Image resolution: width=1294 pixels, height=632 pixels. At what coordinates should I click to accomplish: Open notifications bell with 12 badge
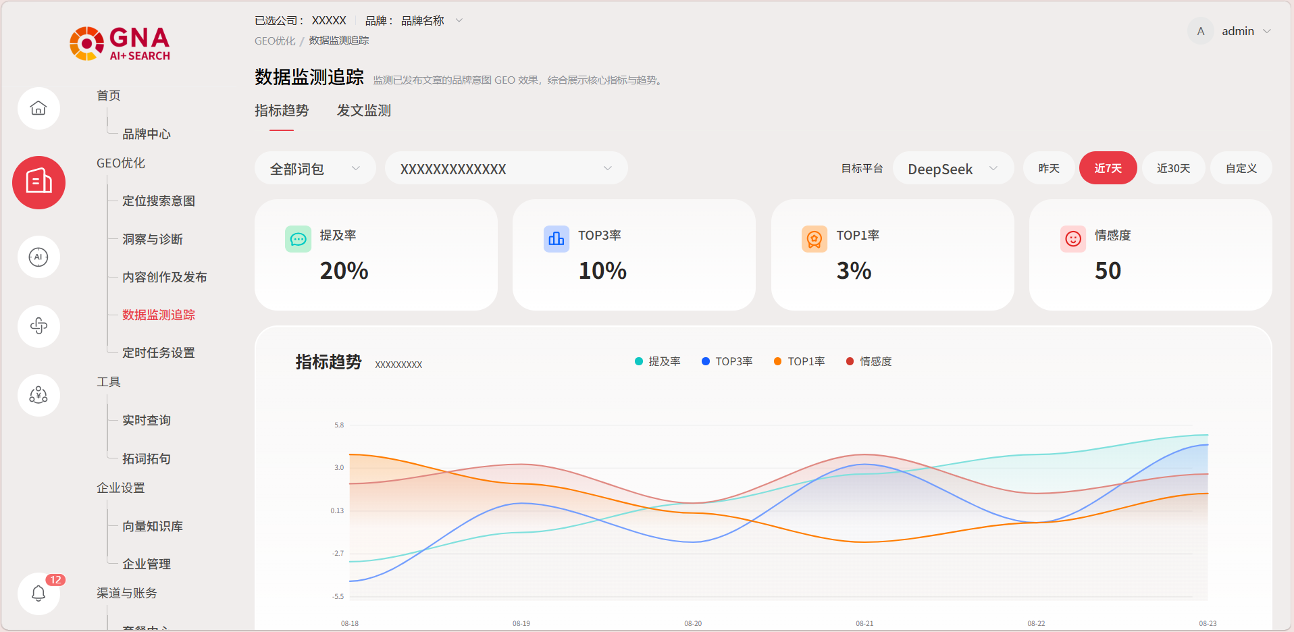point(38,594)
